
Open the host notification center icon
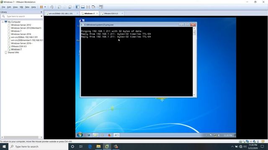pos(263,146)
